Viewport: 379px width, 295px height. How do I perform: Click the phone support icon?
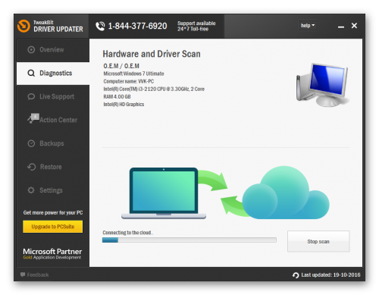(100, 26)
